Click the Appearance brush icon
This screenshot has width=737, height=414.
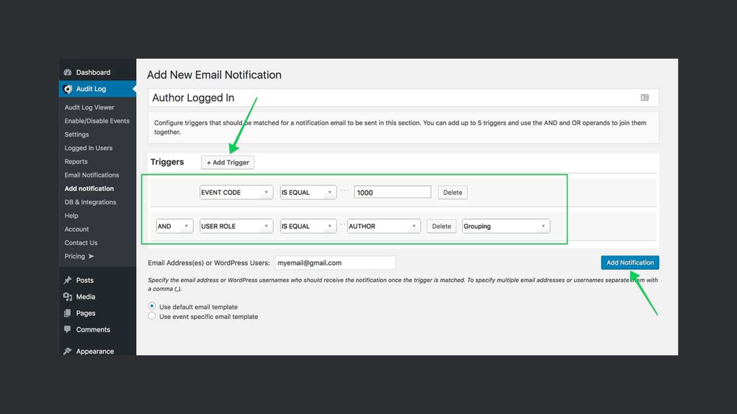(x=67, y=351)
